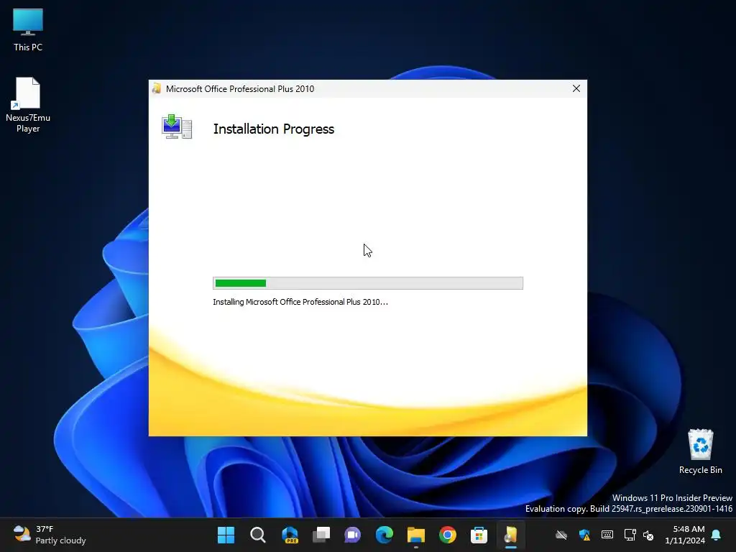Screen dimensions: 736x552
Task: Open Microsoft Store from taskbar
Action: tap(479, 535)
